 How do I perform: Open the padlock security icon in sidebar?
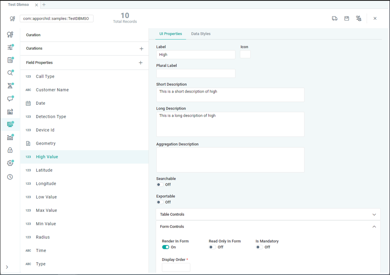point(10,150)
